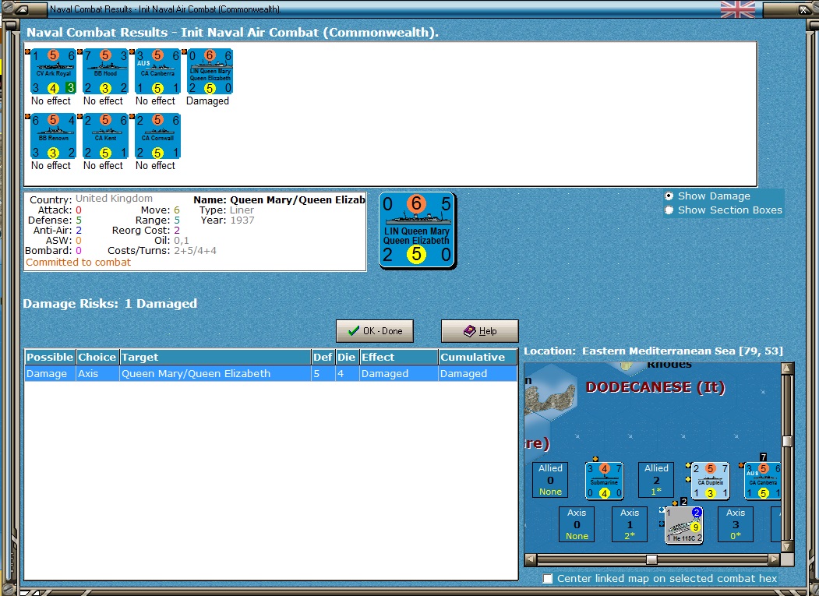
Task: Click the 'Committed to combat' status text
Action: click(x=79, y=263)
